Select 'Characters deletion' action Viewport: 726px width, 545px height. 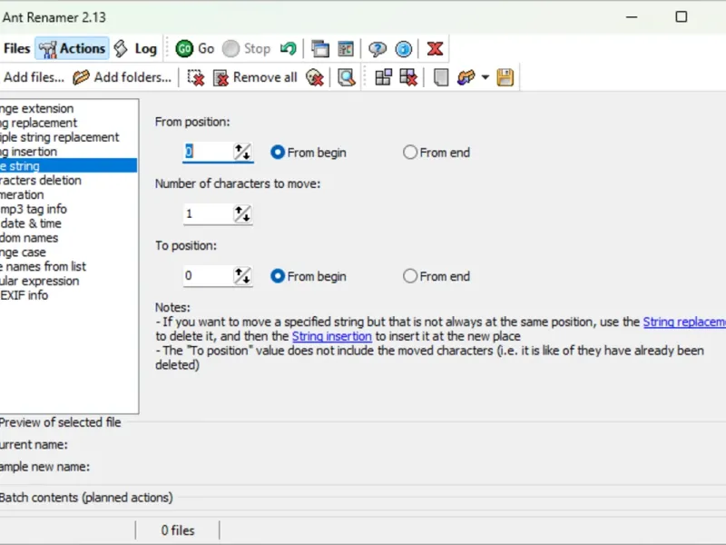coord(68,180)
